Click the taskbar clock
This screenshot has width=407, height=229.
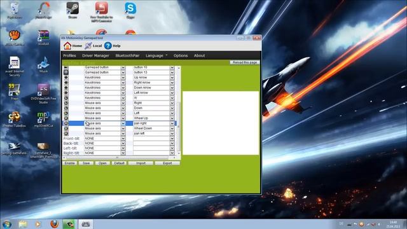tap(393, 225)
